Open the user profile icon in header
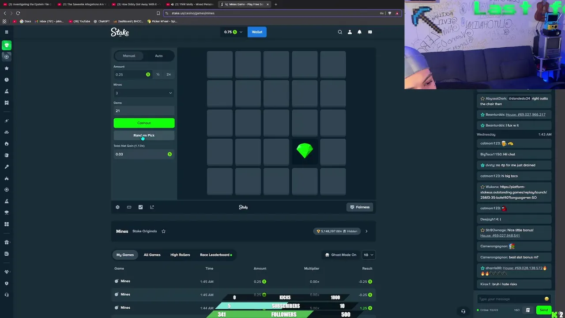The image size is (565, 318). pyautogui.click(x=350, y=32)
